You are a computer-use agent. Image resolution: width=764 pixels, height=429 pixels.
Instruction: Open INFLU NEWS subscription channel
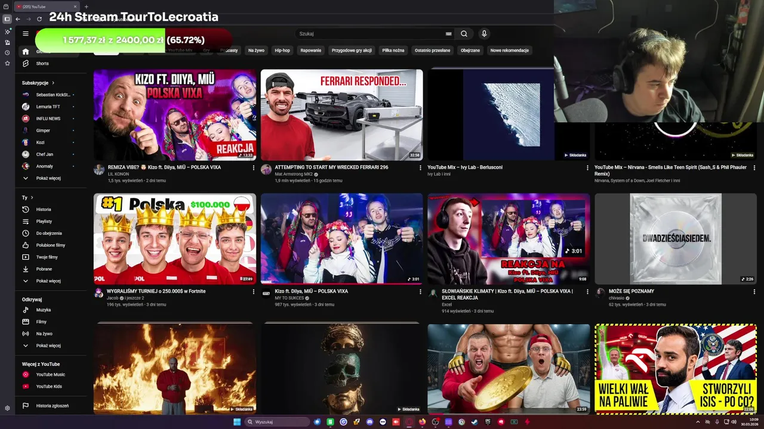coord(51,119)
